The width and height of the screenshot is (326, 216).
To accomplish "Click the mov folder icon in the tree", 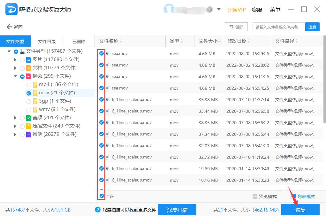I will (x=36, y=93).
